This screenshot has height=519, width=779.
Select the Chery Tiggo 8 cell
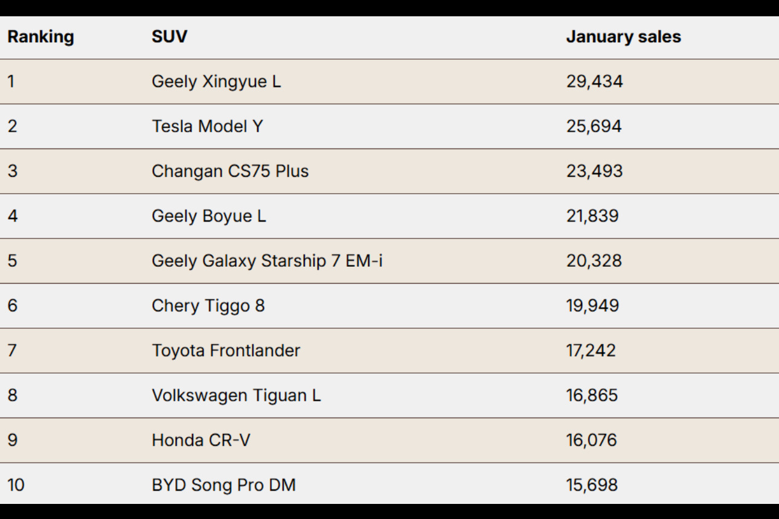coord(208,305)
